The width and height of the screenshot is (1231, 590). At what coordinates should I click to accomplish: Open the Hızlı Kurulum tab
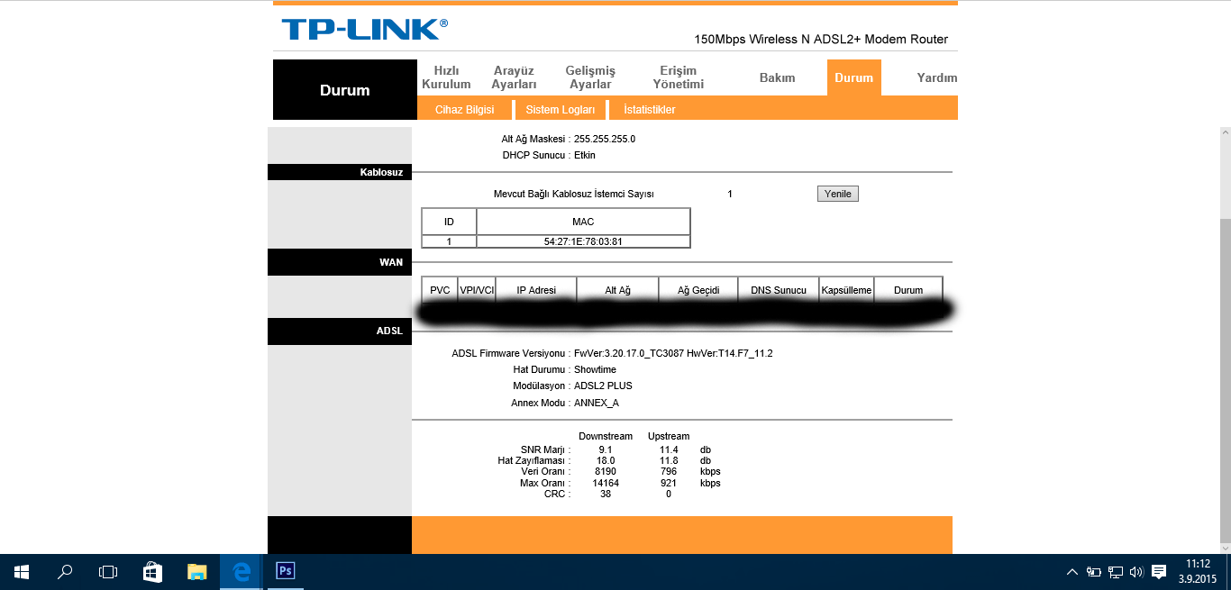pyautogui.click(x=446, y=77)
